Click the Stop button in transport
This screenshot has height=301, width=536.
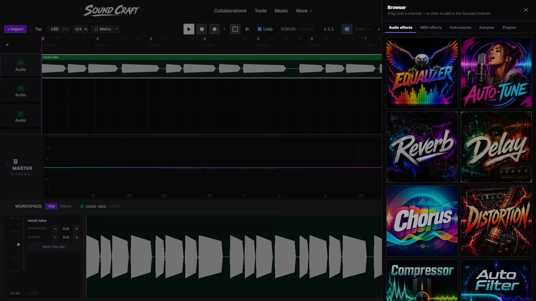point(202,29)
